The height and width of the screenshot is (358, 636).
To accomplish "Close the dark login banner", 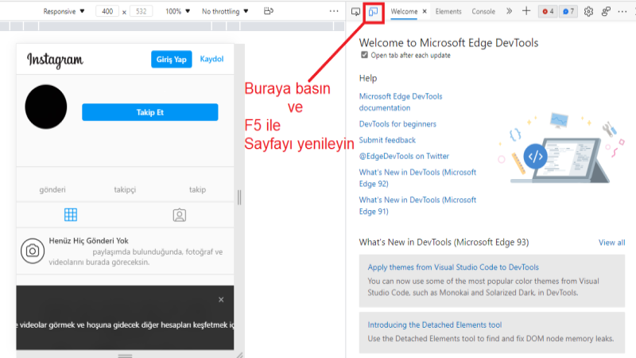I will point(221,300).
